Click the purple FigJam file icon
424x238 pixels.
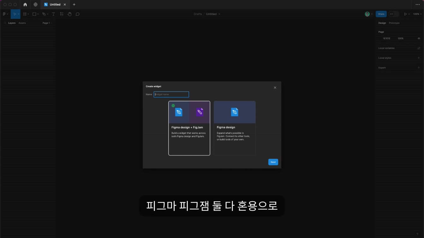[x=200, y=112]
